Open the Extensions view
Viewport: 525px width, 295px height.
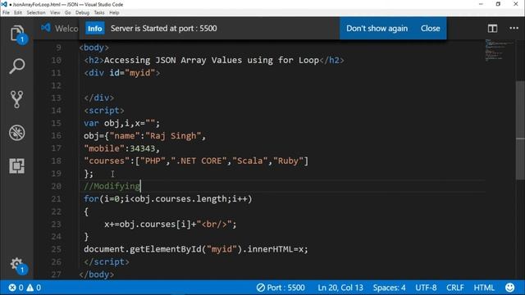[x=16, y=166]
